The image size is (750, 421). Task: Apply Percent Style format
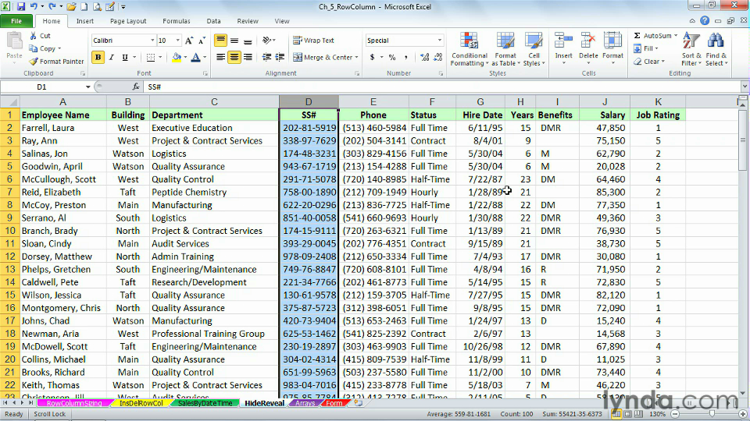pos(392,57)
